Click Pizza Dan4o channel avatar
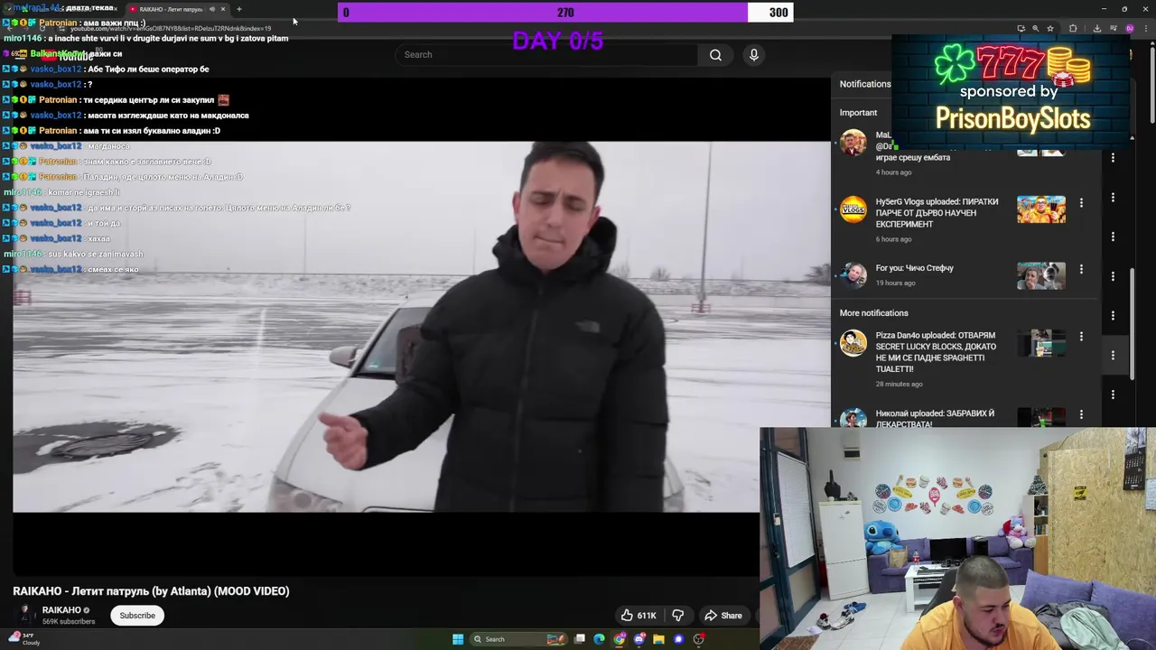The width and height of the screenshot is (1156, 650). pyautogui.click(x=853, y=343)
